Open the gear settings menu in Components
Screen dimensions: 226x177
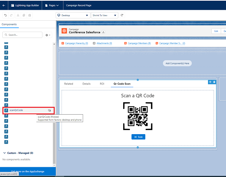(x=48, y=35)
